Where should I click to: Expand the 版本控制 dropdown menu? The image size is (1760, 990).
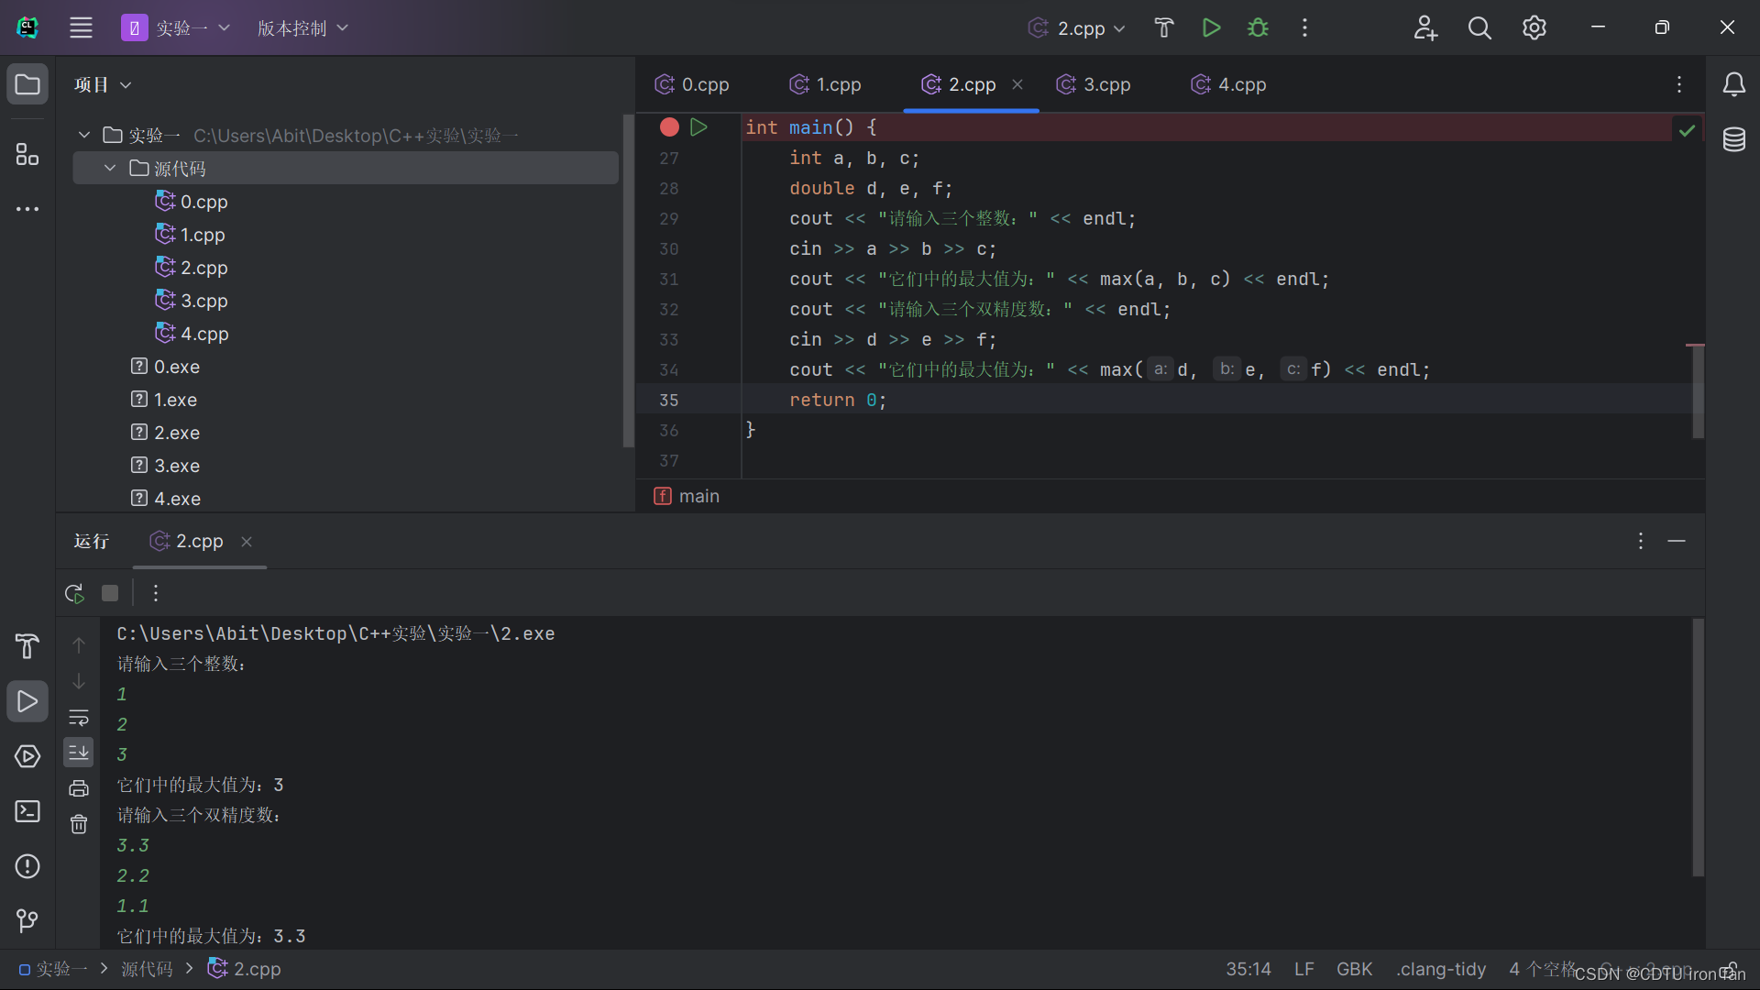(x=302, y=27)
